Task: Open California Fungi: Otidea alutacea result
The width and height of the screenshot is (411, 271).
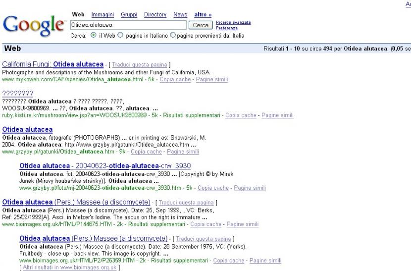Action: coord(53,64)
